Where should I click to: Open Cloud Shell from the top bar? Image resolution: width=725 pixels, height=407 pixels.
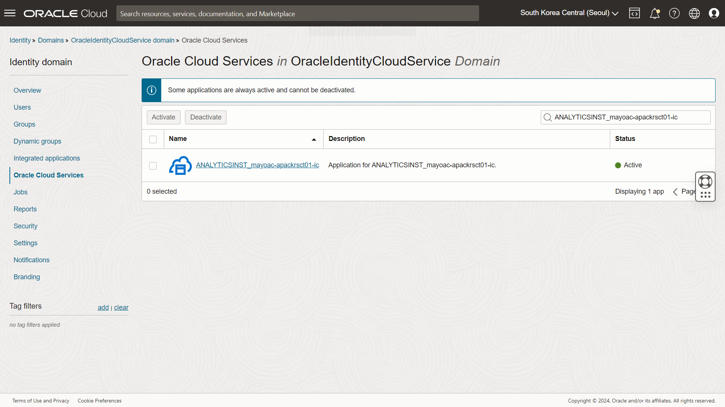coord(634,13)
